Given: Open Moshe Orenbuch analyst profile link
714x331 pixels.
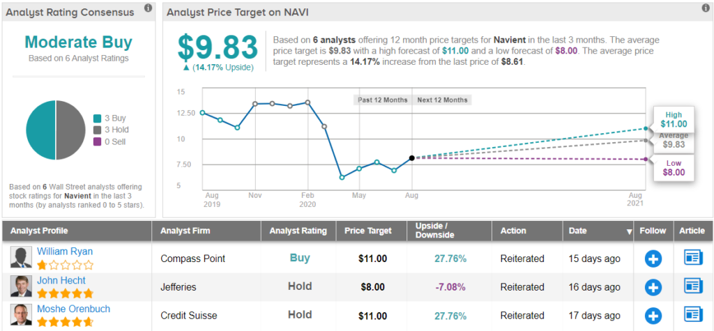Looking at the screenshot, I should point(73,309).
